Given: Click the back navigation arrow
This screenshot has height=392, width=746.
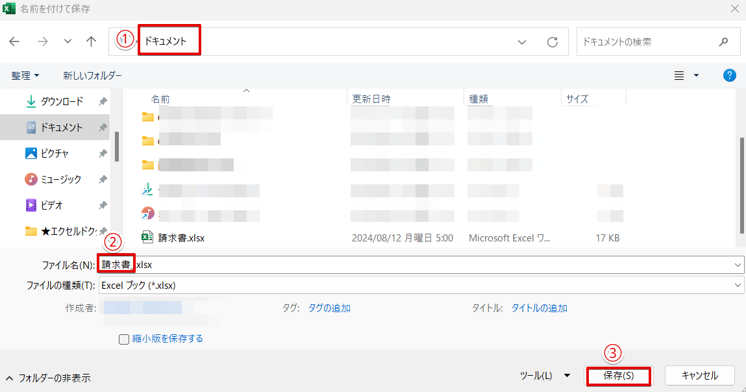Looking at the screenshot, I should pyautogui.click(x=14, y=41).
